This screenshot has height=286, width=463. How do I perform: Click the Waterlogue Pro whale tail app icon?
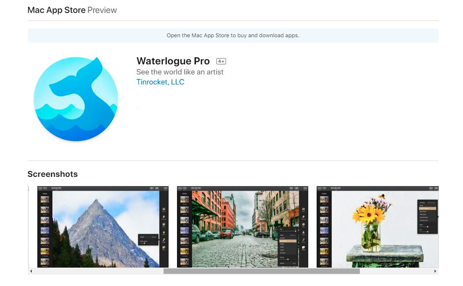(76, 99)
